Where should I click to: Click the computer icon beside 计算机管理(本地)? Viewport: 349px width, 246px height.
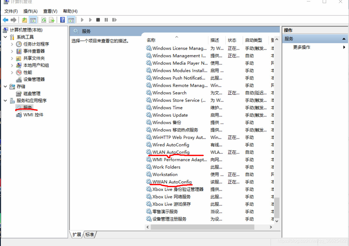tap(5, 30)
